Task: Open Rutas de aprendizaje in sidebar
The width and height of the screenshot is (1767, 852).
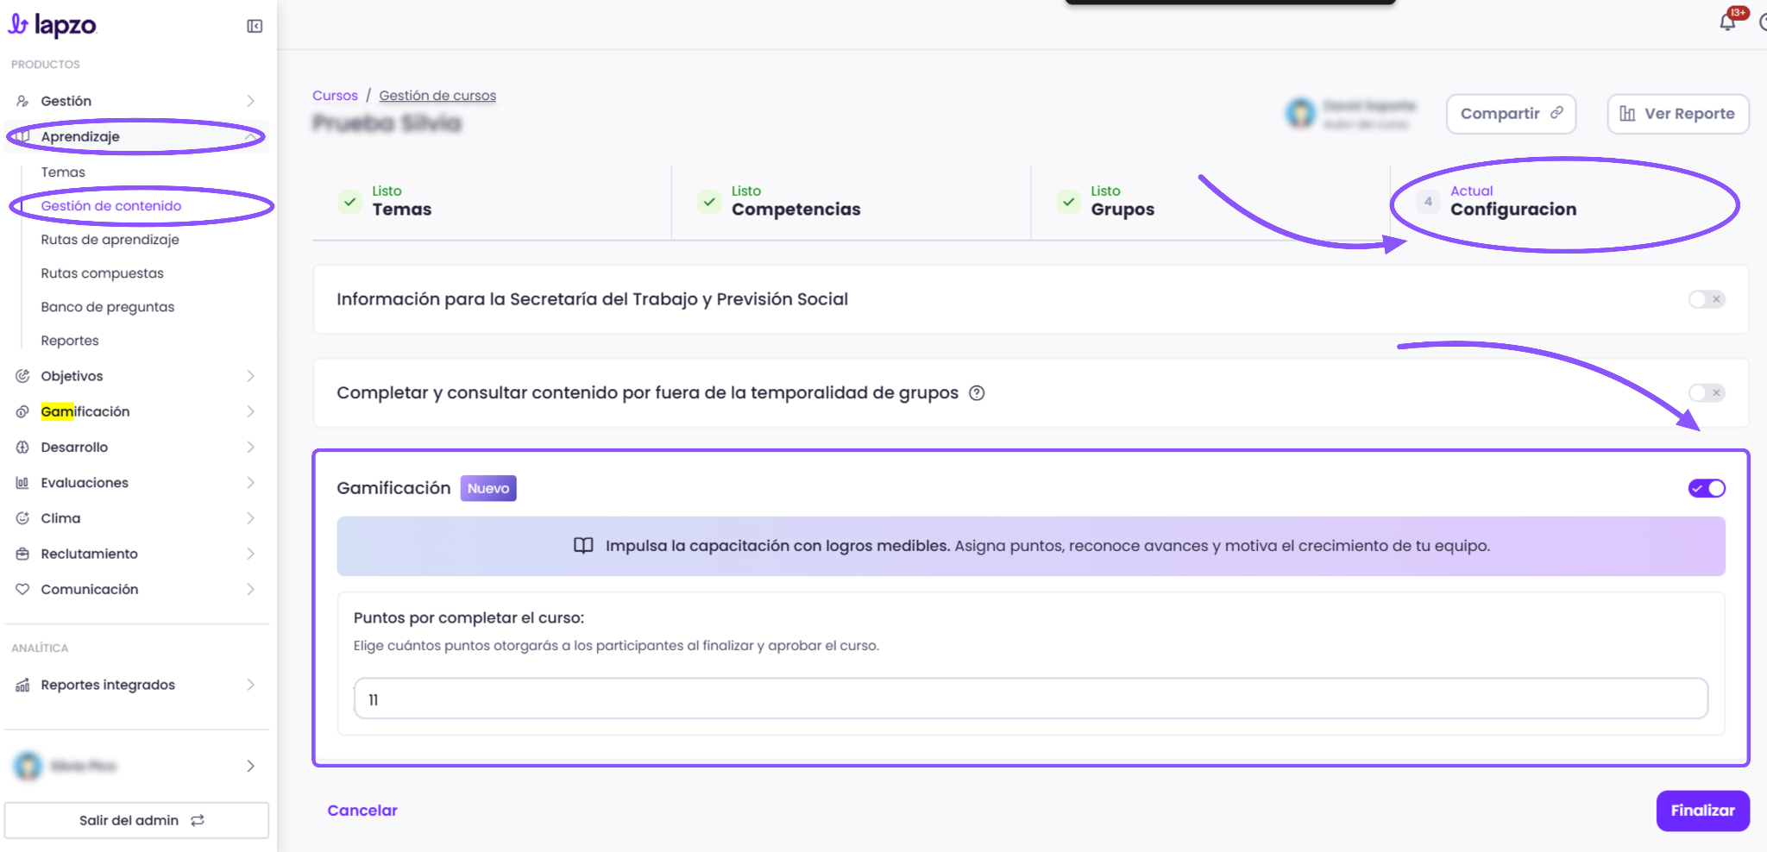Action: tap(110, 240)
